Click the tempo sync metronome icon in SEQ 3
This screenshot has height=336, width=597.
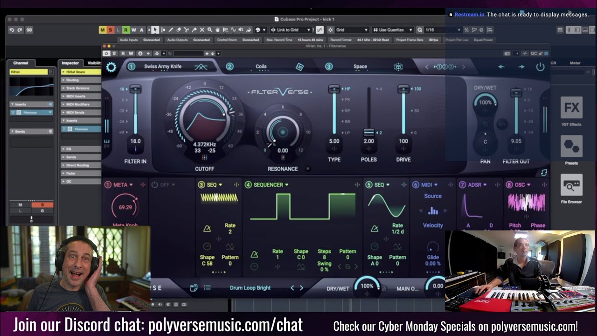coord(207,229)
